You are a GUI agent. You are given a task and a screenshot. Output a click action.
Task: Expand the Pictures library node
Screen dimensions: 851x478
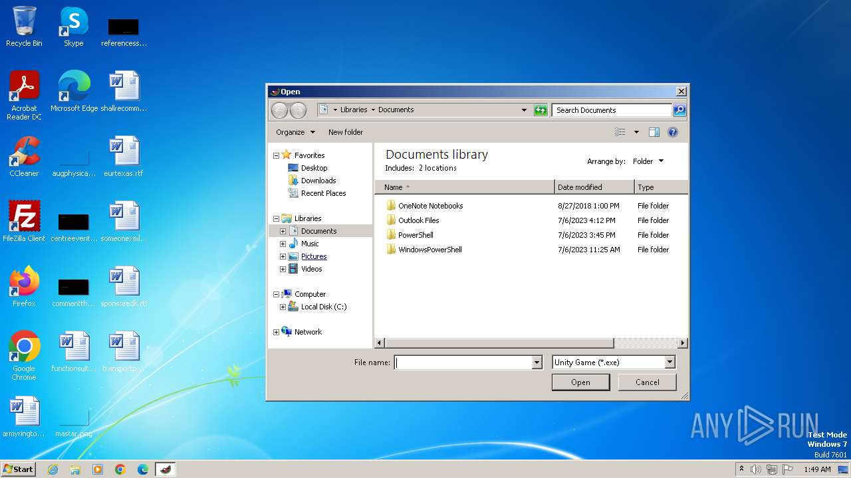click(283, 256)
